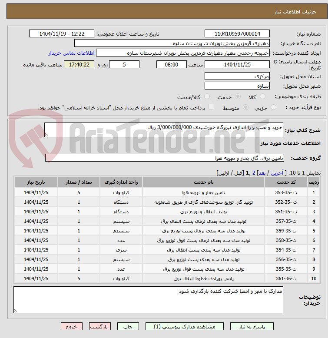This screenshot has width=328, height=338.
Task: Click the نام خدمت column header
Action: [x=203, y=182]
